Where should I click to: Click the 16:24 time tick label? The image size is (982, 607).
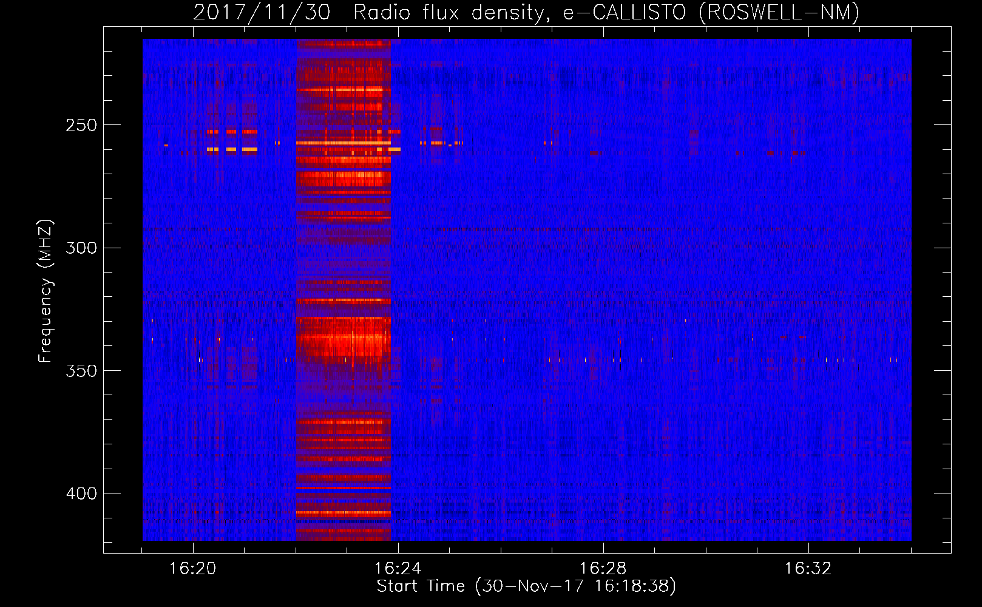[398, 569]
